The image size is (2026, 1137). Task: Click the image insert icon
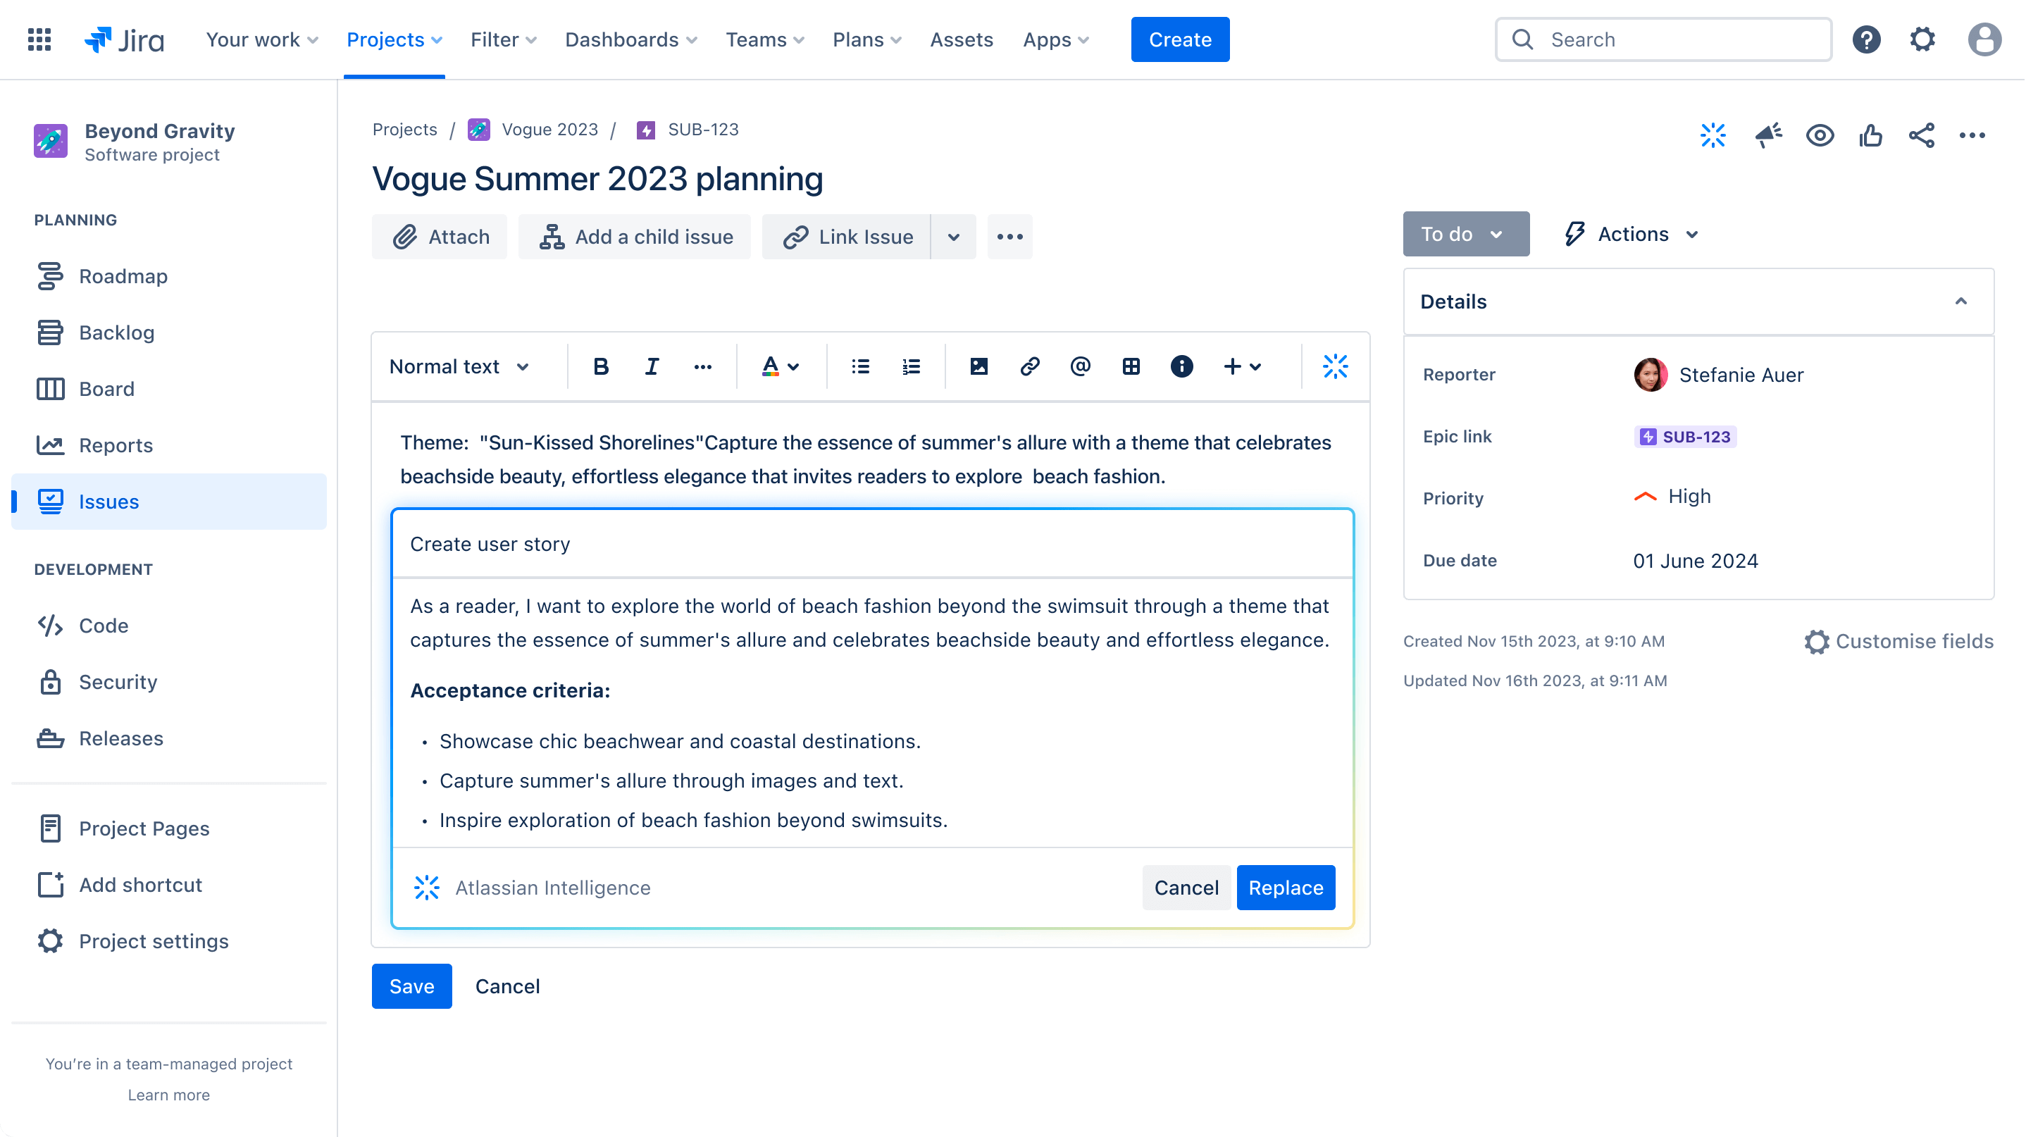pos(977,366)
